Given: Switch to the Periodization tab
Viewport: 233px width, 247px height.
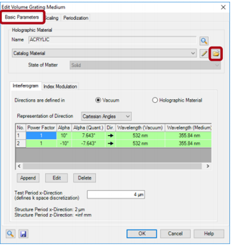Looking at the screenshot, I should [76, 18].
